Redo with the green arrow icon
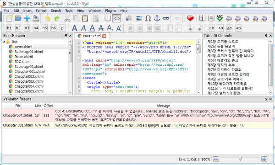 pos(57,18)
